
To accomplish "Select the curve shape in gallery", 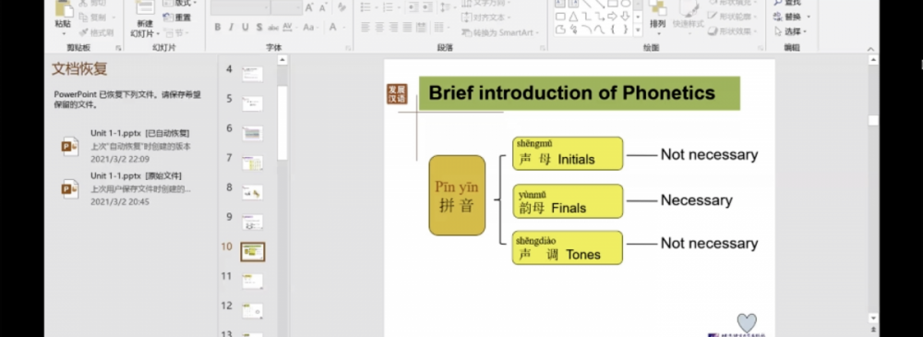I will [x=599, y=30].
